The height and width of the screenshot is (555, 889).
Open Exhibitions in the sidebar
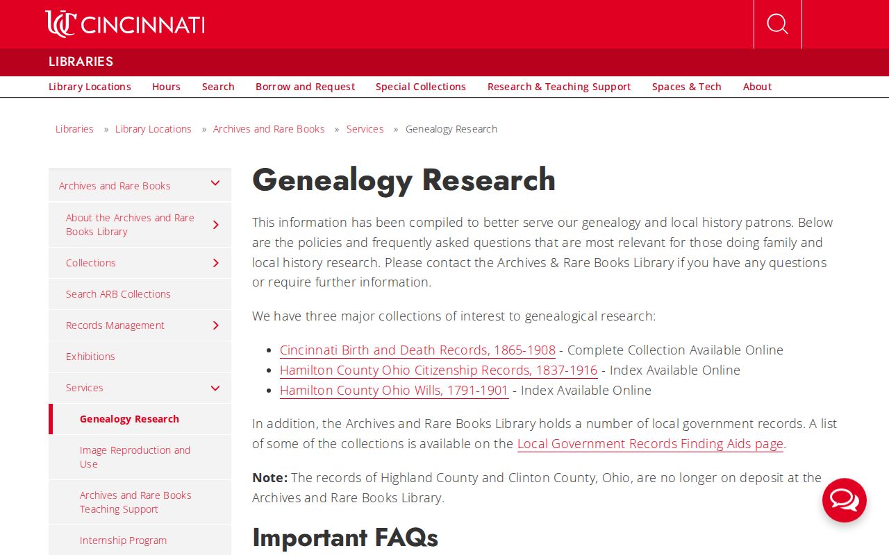(90, 357)
